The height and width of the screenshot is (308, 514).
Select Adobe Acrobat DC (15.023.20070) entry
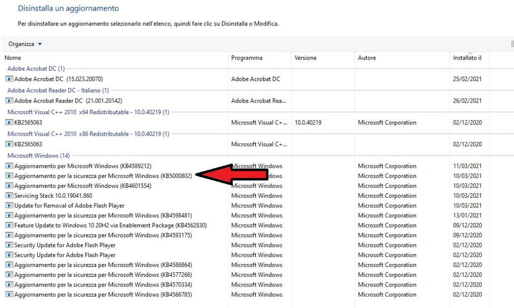coord(59,79)
